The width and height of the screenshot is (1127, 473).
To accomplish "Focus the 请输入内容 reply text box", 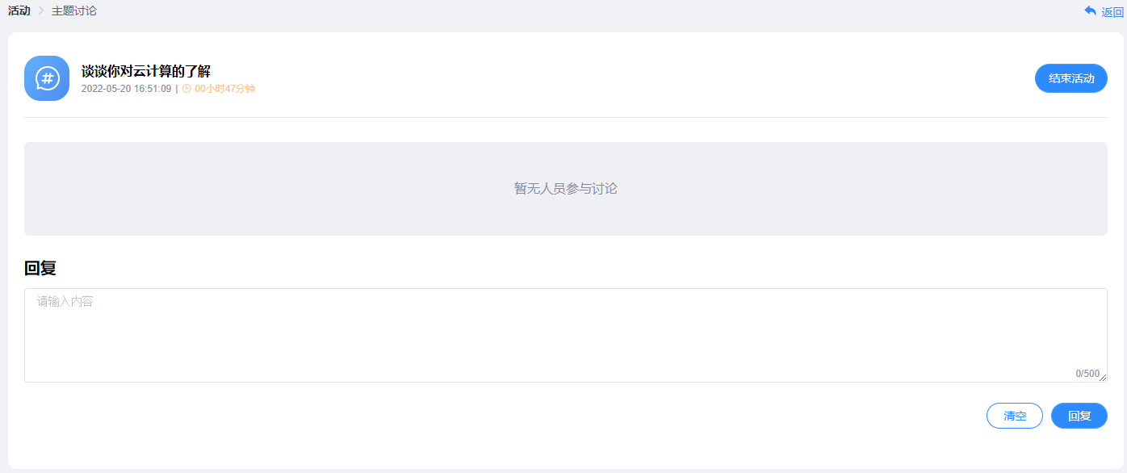I will [x=565, y=335].
